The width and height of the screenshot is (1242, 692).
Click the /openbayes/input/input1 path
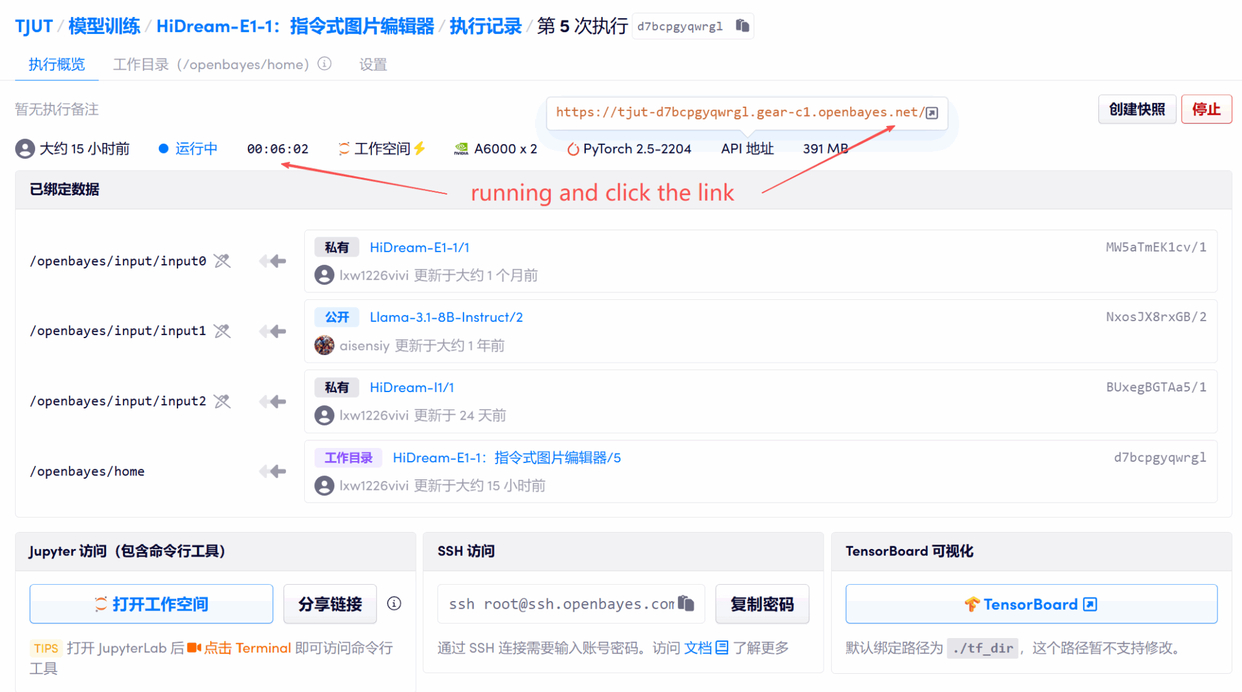click(x=118, y=331)
